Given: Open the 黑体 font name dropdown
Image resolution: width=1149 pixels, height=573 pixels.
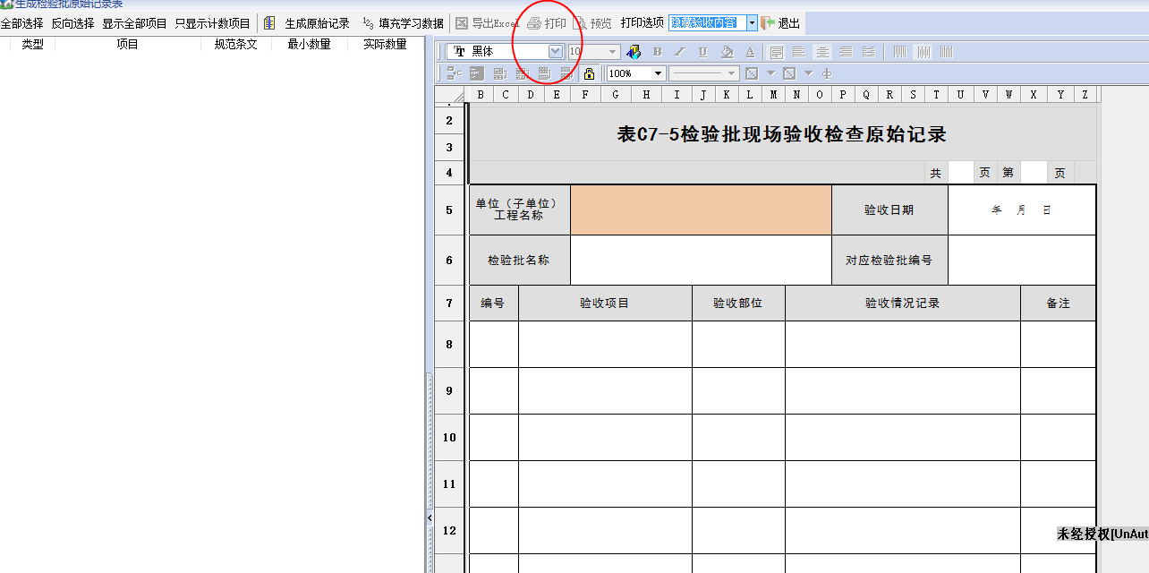Looking at the screenshot, I should (556, 52).
